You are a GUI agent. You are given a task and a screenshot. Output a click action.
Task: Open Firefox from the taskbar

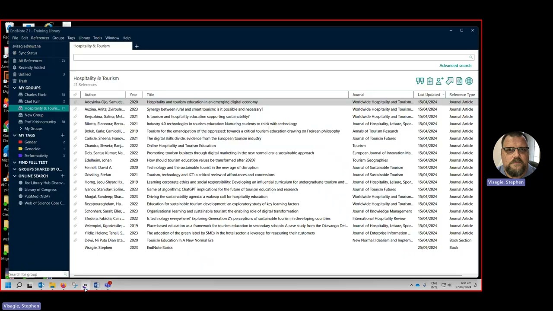click(63, 285)
